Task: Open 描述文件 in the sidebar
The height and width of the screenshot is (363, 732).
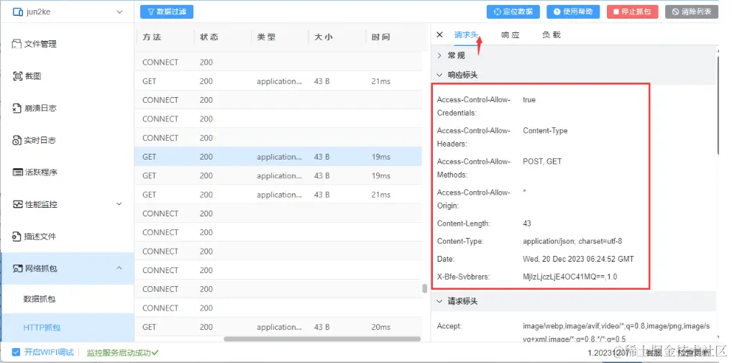Action: click(67, 236)
